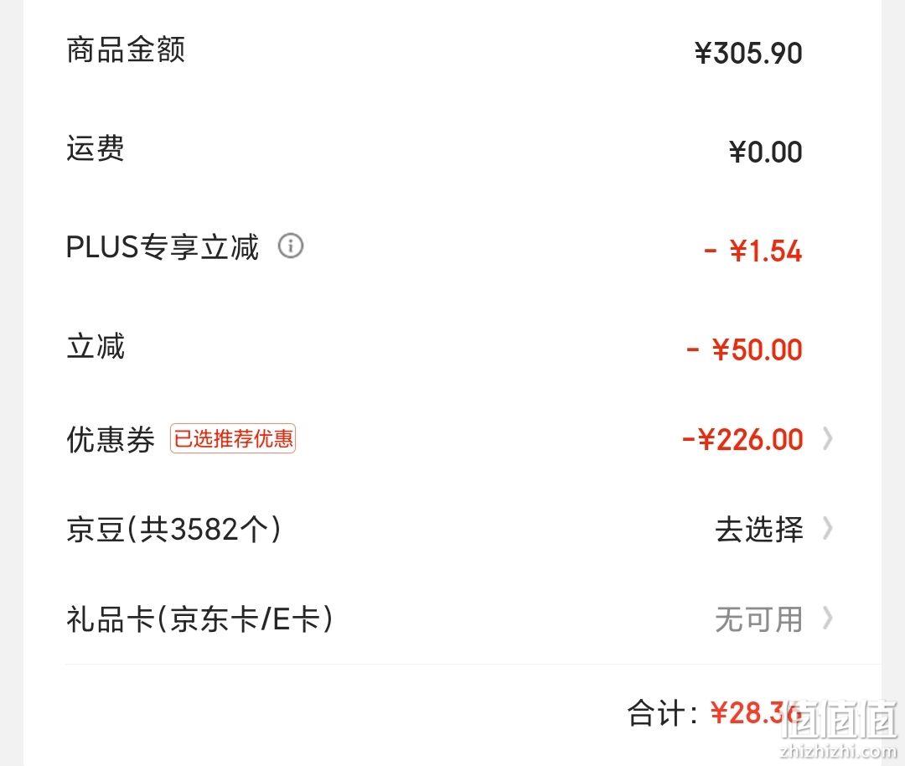Tap the PLUS discount info icon
The width and height of the screenshot is (905, 766).
coord(290,246)
